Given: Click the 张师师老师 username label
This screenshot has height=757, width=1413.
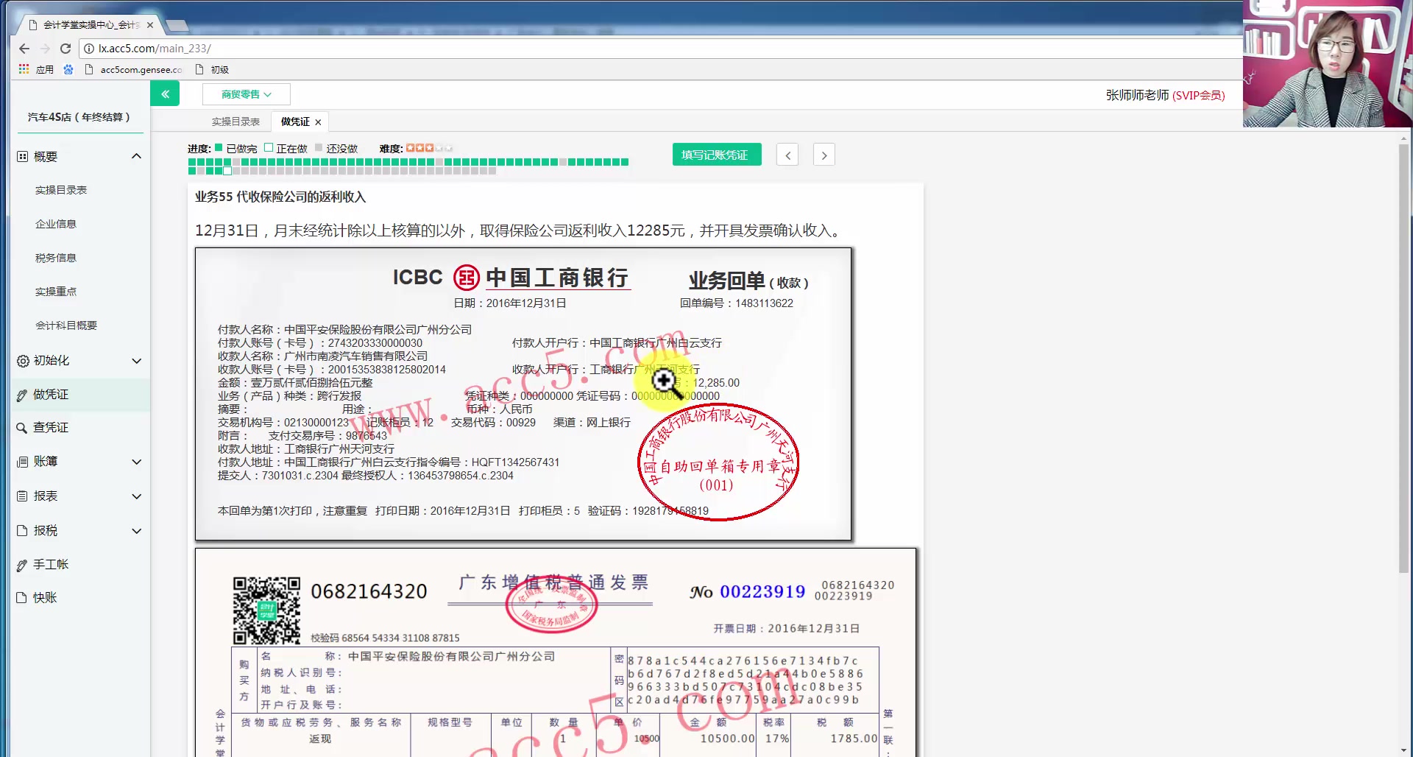Looking at the screenshot, I should tap(1137, 96).
